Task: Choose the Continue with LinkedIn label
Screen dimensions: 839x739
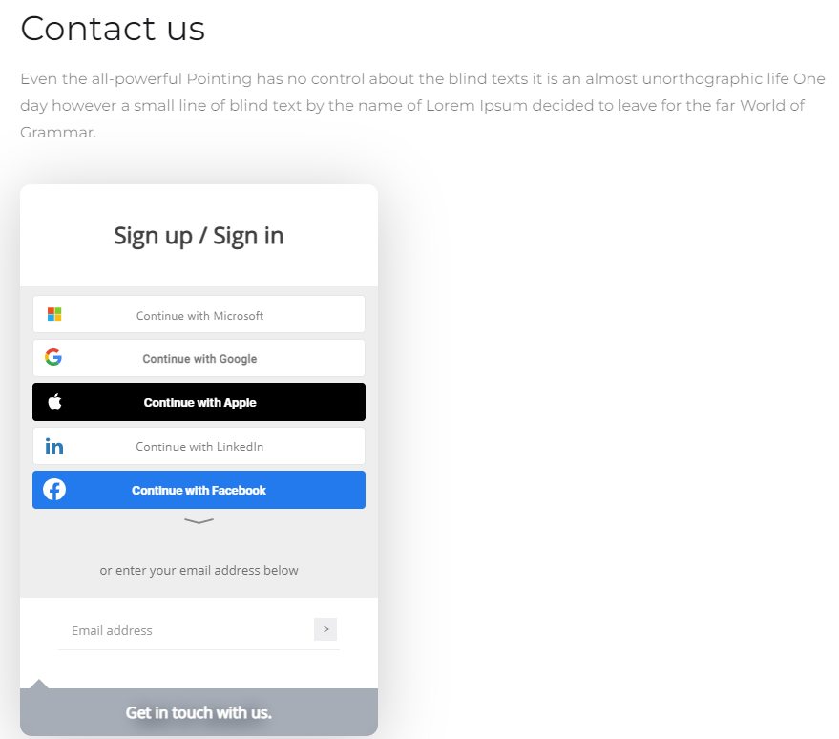Action: coord(199,446)
